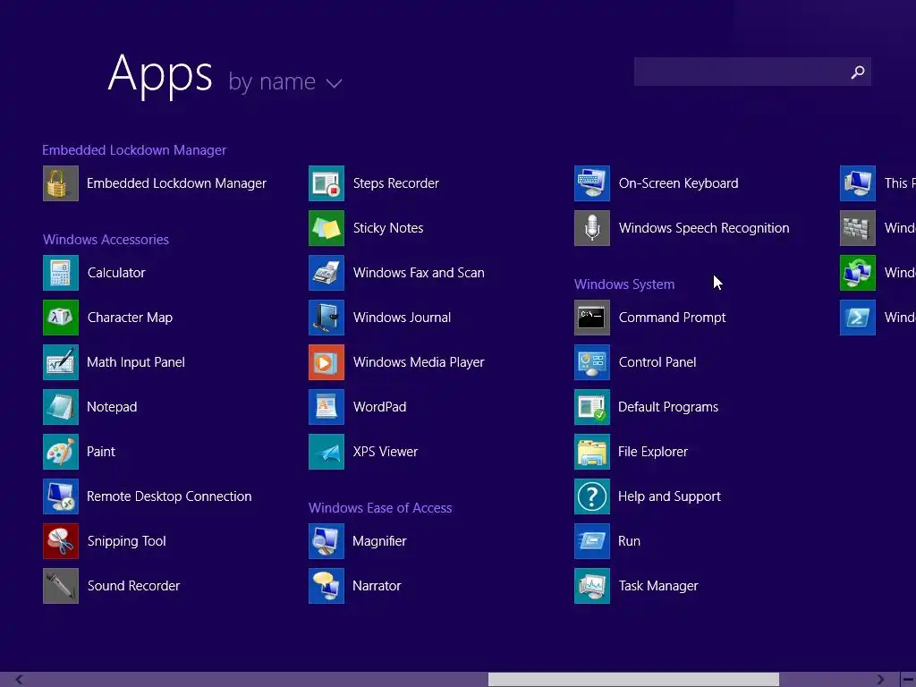The height and width of the screenshot is (687, 916).
Task: Click the scrollbar left arrow
Action: click(20, 680)
